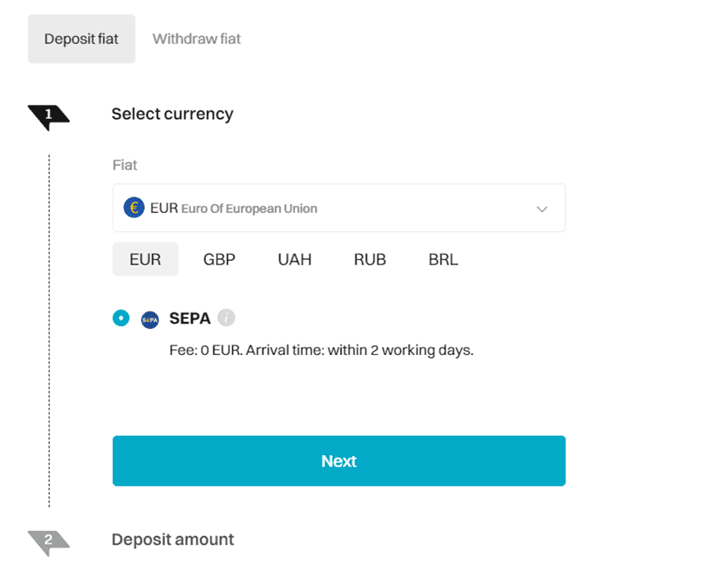Open the SEPA info tooltip icon
This screenshot has height=577, width=702.
tap(226, 318)
